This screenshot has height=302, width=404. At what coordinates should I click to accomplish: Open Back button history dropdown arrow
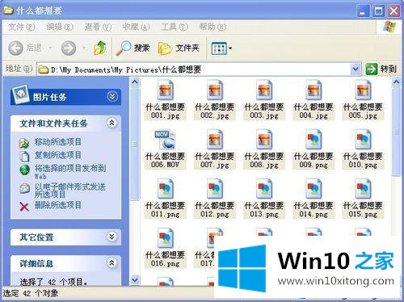point(50,48)
